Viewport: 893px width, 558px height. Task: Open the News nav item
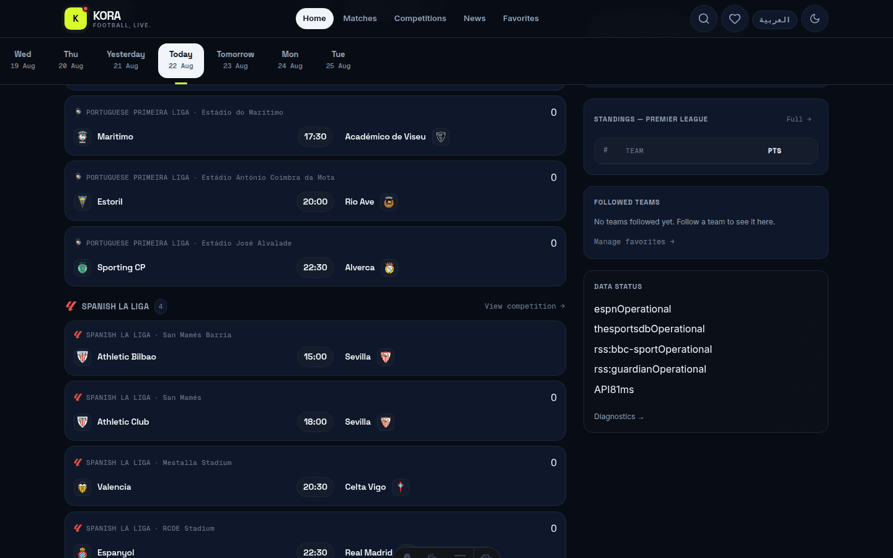point(474,19)
